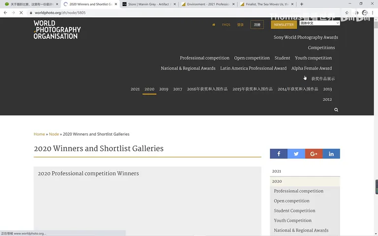Viewport: 378px width, 236px height.
Task: Share page on Twitter
Action: coord(296,153)
